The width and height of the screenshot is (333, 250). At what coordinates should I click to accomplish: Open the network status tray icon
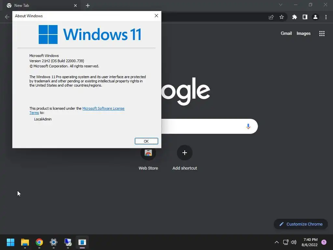coord(286,242)
